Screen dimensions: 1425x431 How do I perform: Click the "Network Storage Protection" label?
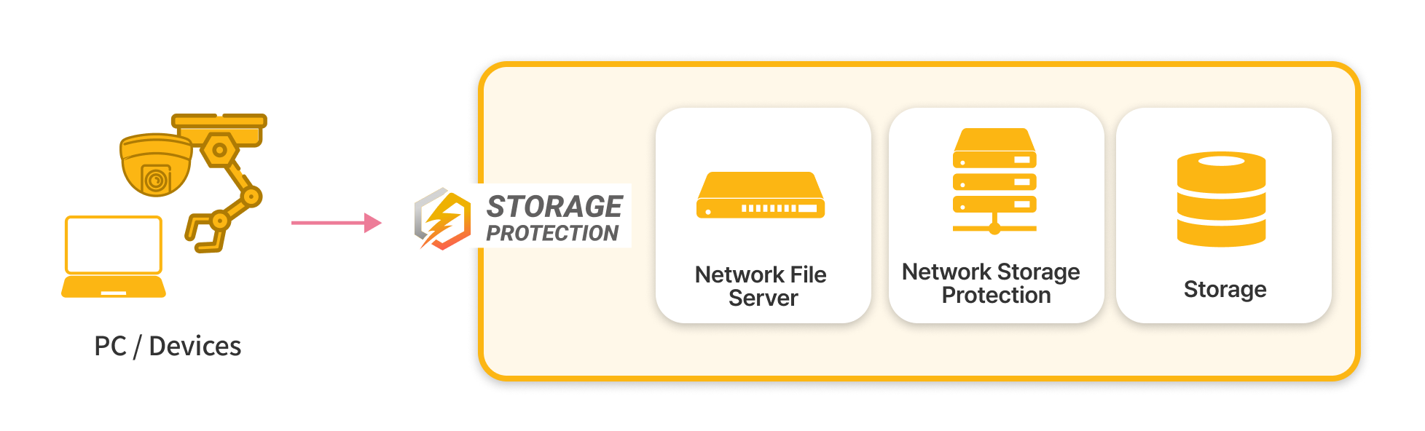(x=991, y=283)
